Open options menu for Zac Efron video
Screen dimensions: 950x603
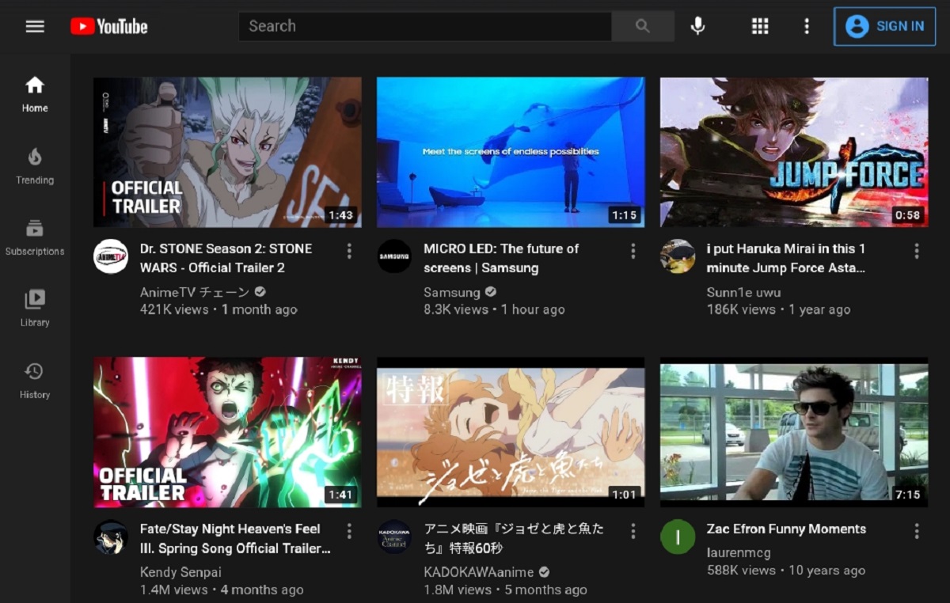pyautogui.click(x=916, y=531)
